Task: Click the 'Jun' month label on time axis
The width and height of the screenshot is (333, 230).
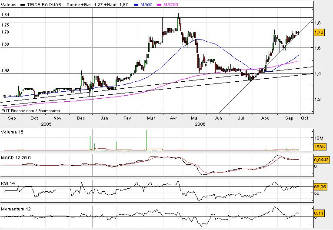Action: coord(218,118)
